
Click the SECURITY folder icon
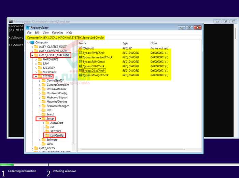[40, 68]
